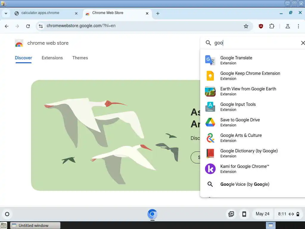Go to chrome web store home title

48,43
